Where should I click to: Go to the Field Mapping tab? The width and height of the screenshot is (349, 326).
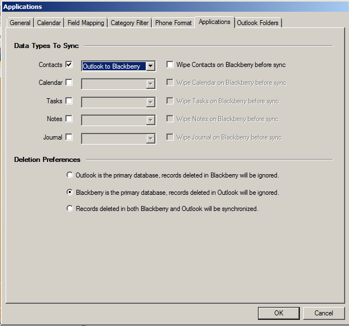click(85, 23)
